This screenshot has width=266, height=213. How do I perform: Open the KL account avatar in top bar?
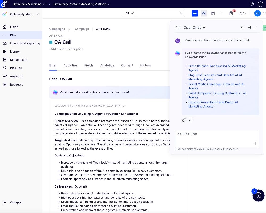click(x=260, y=4)
